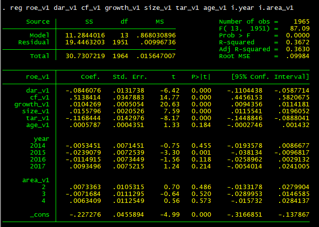Click cf_v1 coefficient .5138414
The image size is (319, 227).
coord(85,97)
